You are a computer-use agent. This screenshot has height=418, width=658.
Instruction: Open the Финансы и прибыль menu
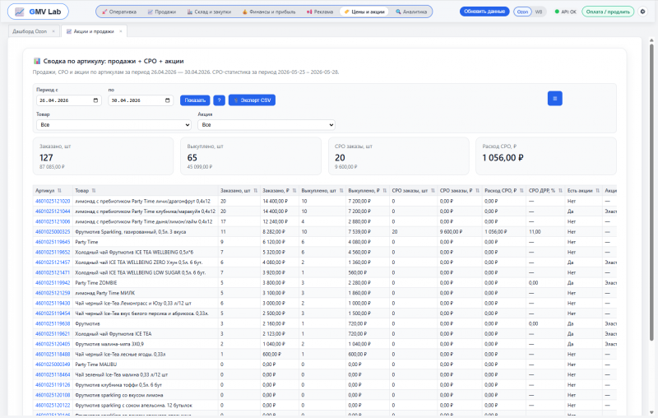[x=269, y=12]
